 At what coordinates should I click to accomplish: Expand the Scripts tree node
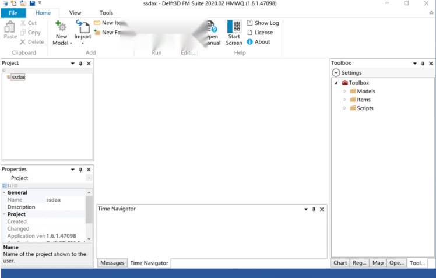tap(344, 108)
